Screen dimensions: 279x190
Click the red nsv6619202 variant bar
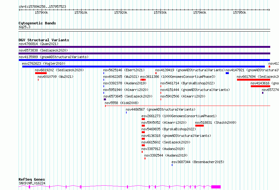click(x=41, y=73)
